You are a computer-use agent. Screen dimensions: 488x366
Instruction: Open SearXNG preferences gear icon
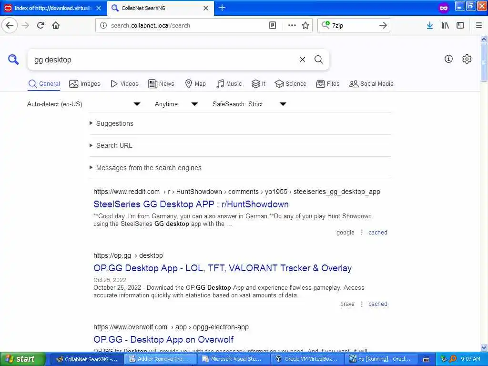(467, 59)
